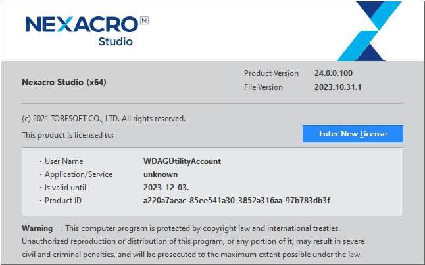Viewport: 425px width, 265px height.
Task: Click the Enter New License button
Action: tap(353, 134)
